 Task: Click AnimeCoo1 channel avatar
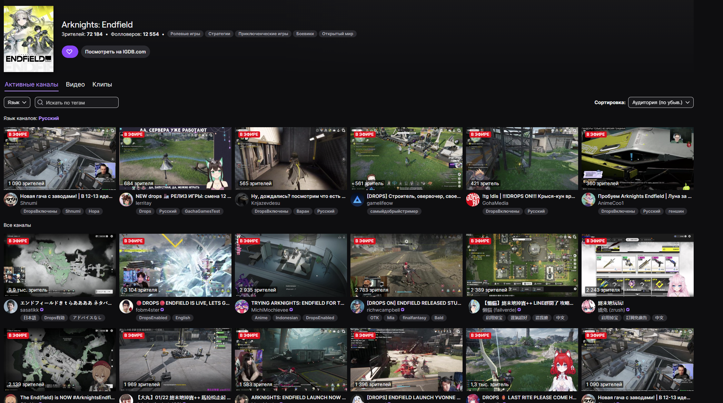588,200
